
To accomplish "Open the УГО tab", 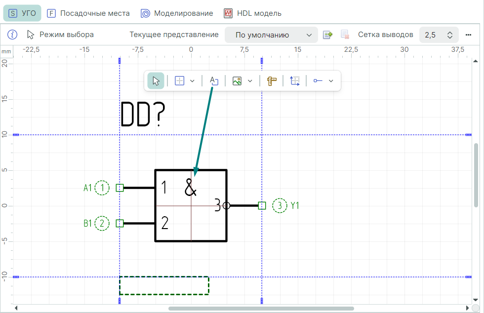I will (22, 13).
